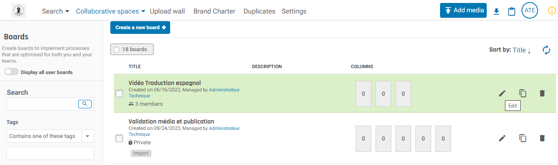Edit the Vidéo Traduction espagnol board

(502, 93)
